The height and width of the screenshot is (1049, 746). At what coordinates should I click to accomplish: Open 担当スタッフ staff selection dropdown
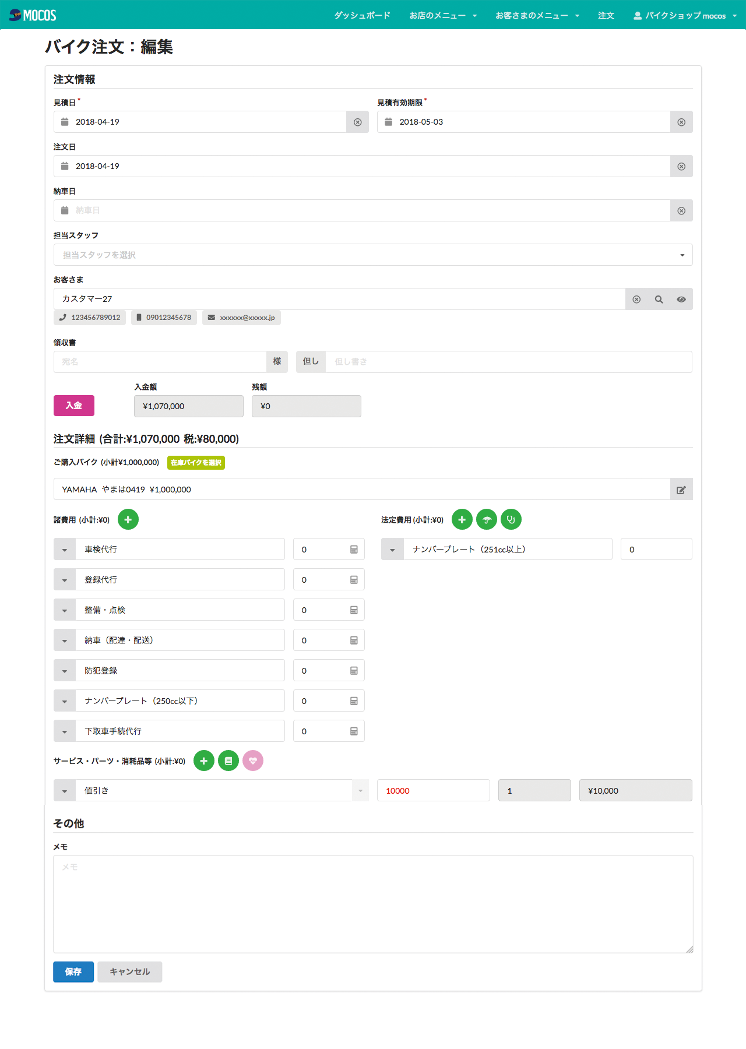373,255
